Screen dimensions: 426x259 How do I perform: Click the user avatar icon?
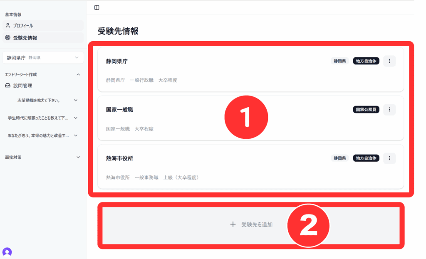[7, 252]
